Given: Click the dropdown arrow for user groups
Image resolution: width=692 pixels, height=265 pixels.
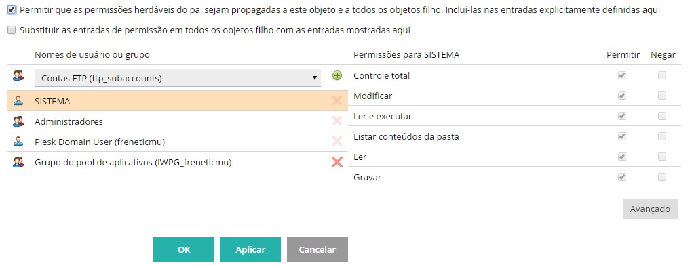Looking at the screenshot, I should pos(315,78).
